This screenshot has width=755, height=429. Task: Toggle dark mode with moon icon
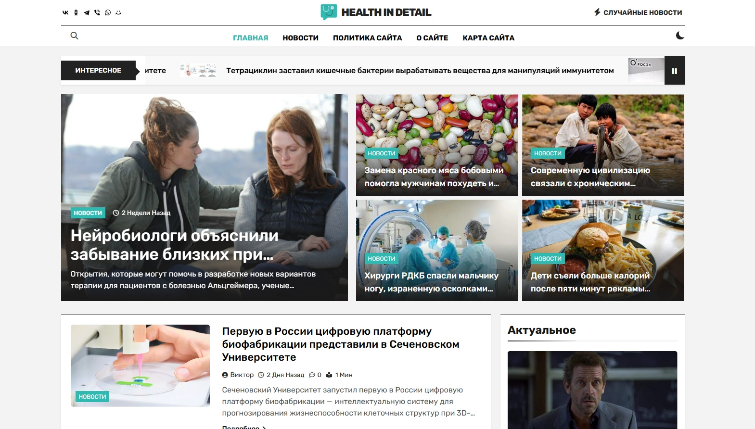680,36
